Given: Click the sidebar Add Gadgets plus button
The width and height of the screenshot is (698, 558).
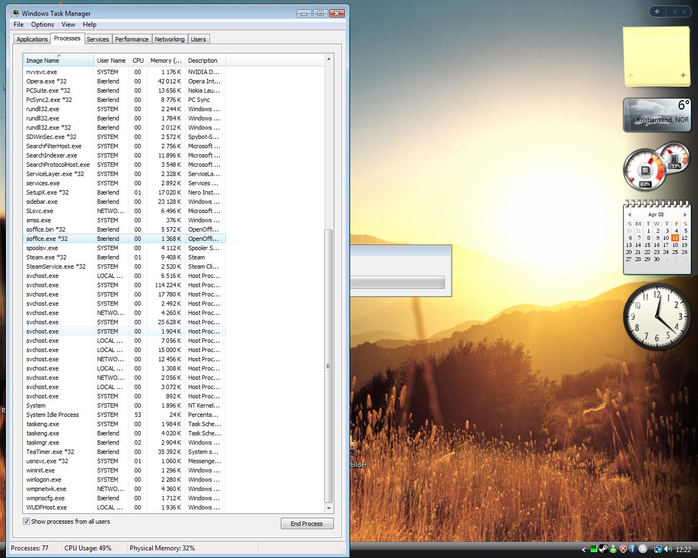Looking at the screenshot, I should 657,11.
